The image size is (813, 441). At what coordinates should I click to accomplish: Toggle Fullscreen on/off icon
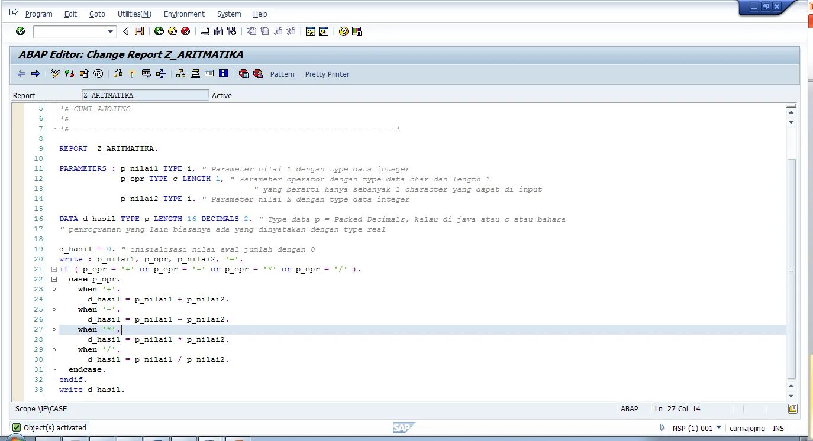tap(209, 74)
